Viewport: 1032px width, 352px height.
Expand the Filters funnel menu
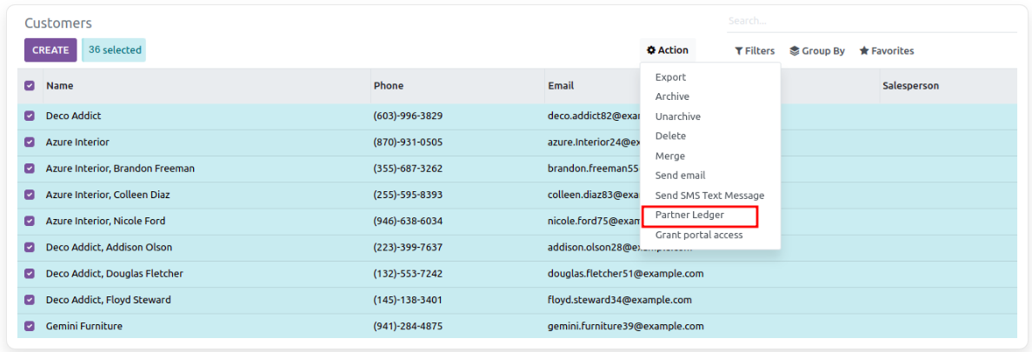[754, 51]
